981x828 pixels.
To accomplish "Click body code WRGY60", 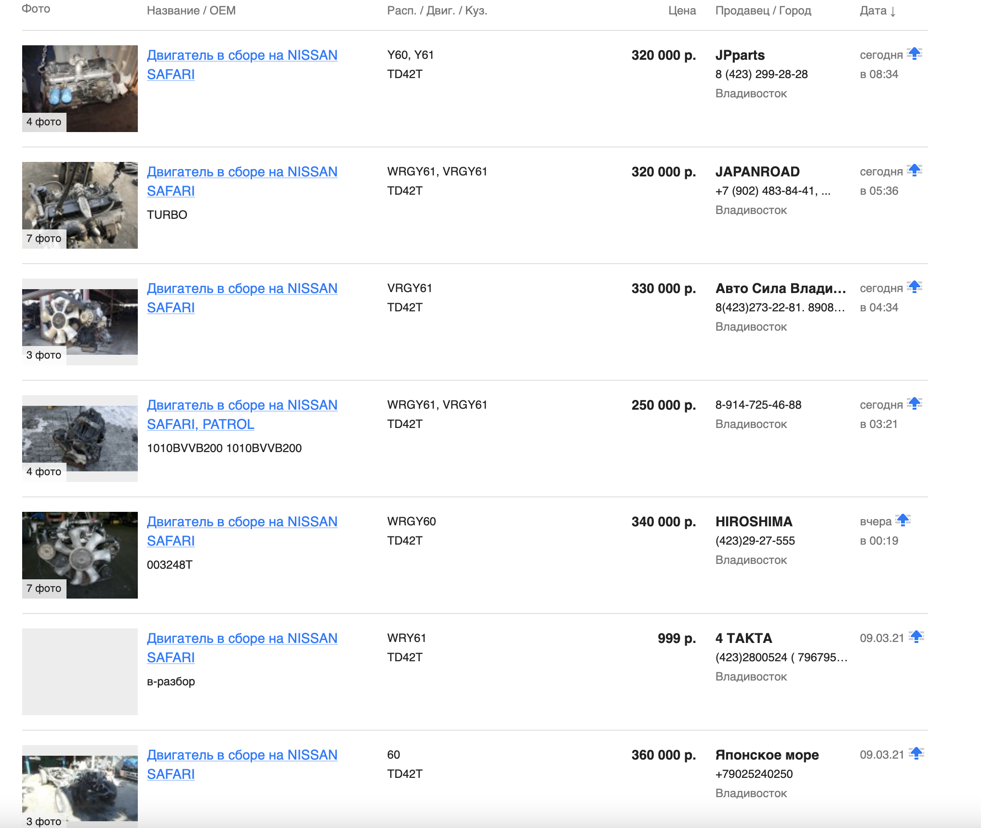I will click(x=411, y=521).
